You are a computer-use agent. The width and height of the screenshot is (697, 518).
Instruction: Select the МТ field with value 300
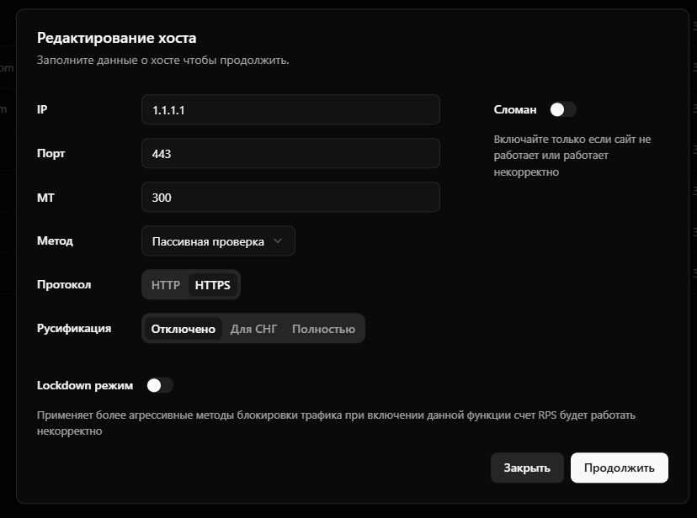click(290, 198)
